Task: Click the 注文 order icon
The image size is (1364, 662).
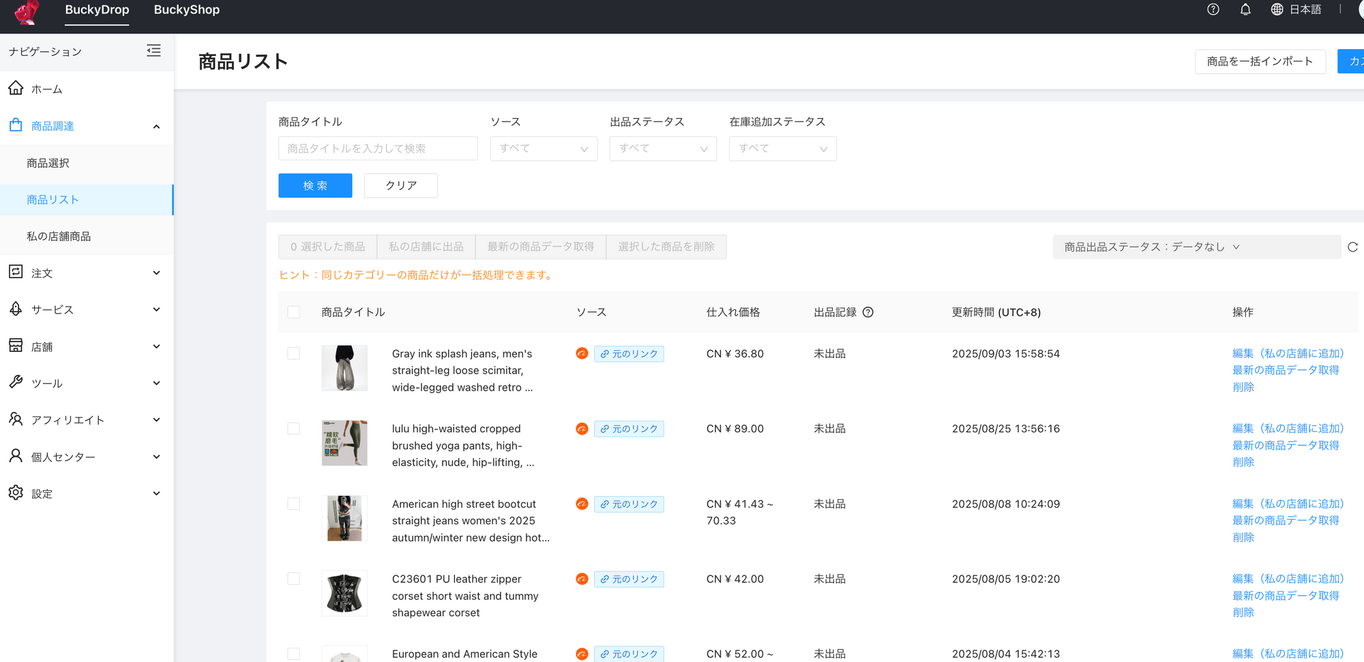Action: (16, 272)
